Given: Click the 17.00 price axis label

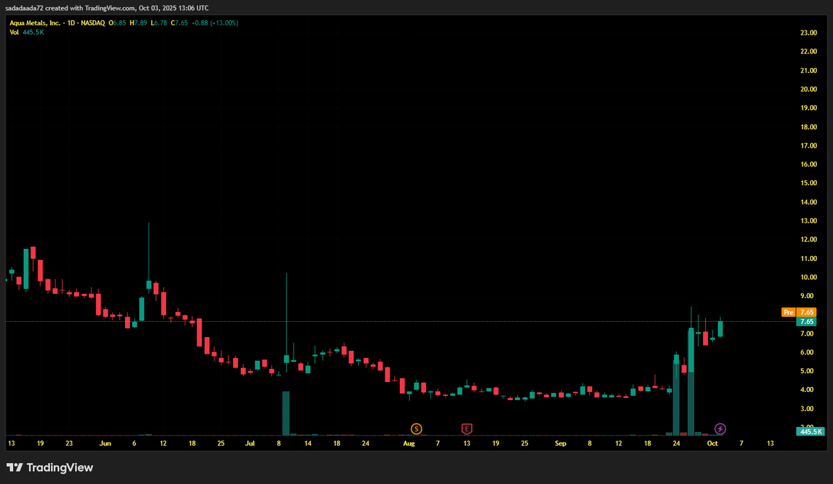Looking at the screenshot, I should pos(807,146).
